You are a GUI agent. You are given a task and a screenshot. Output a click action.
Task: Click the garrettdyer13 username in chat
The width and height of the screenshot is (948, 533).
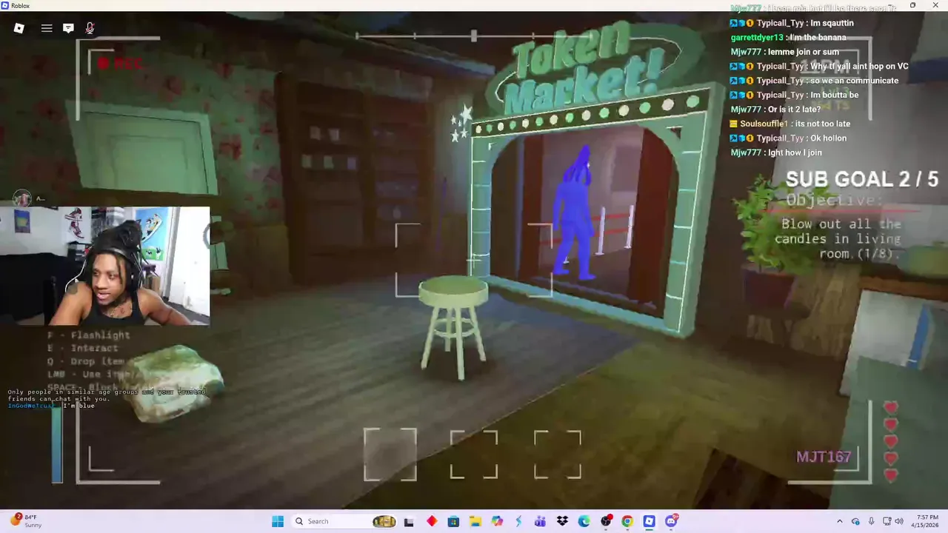pyautogui.click(x=757, y=38)
